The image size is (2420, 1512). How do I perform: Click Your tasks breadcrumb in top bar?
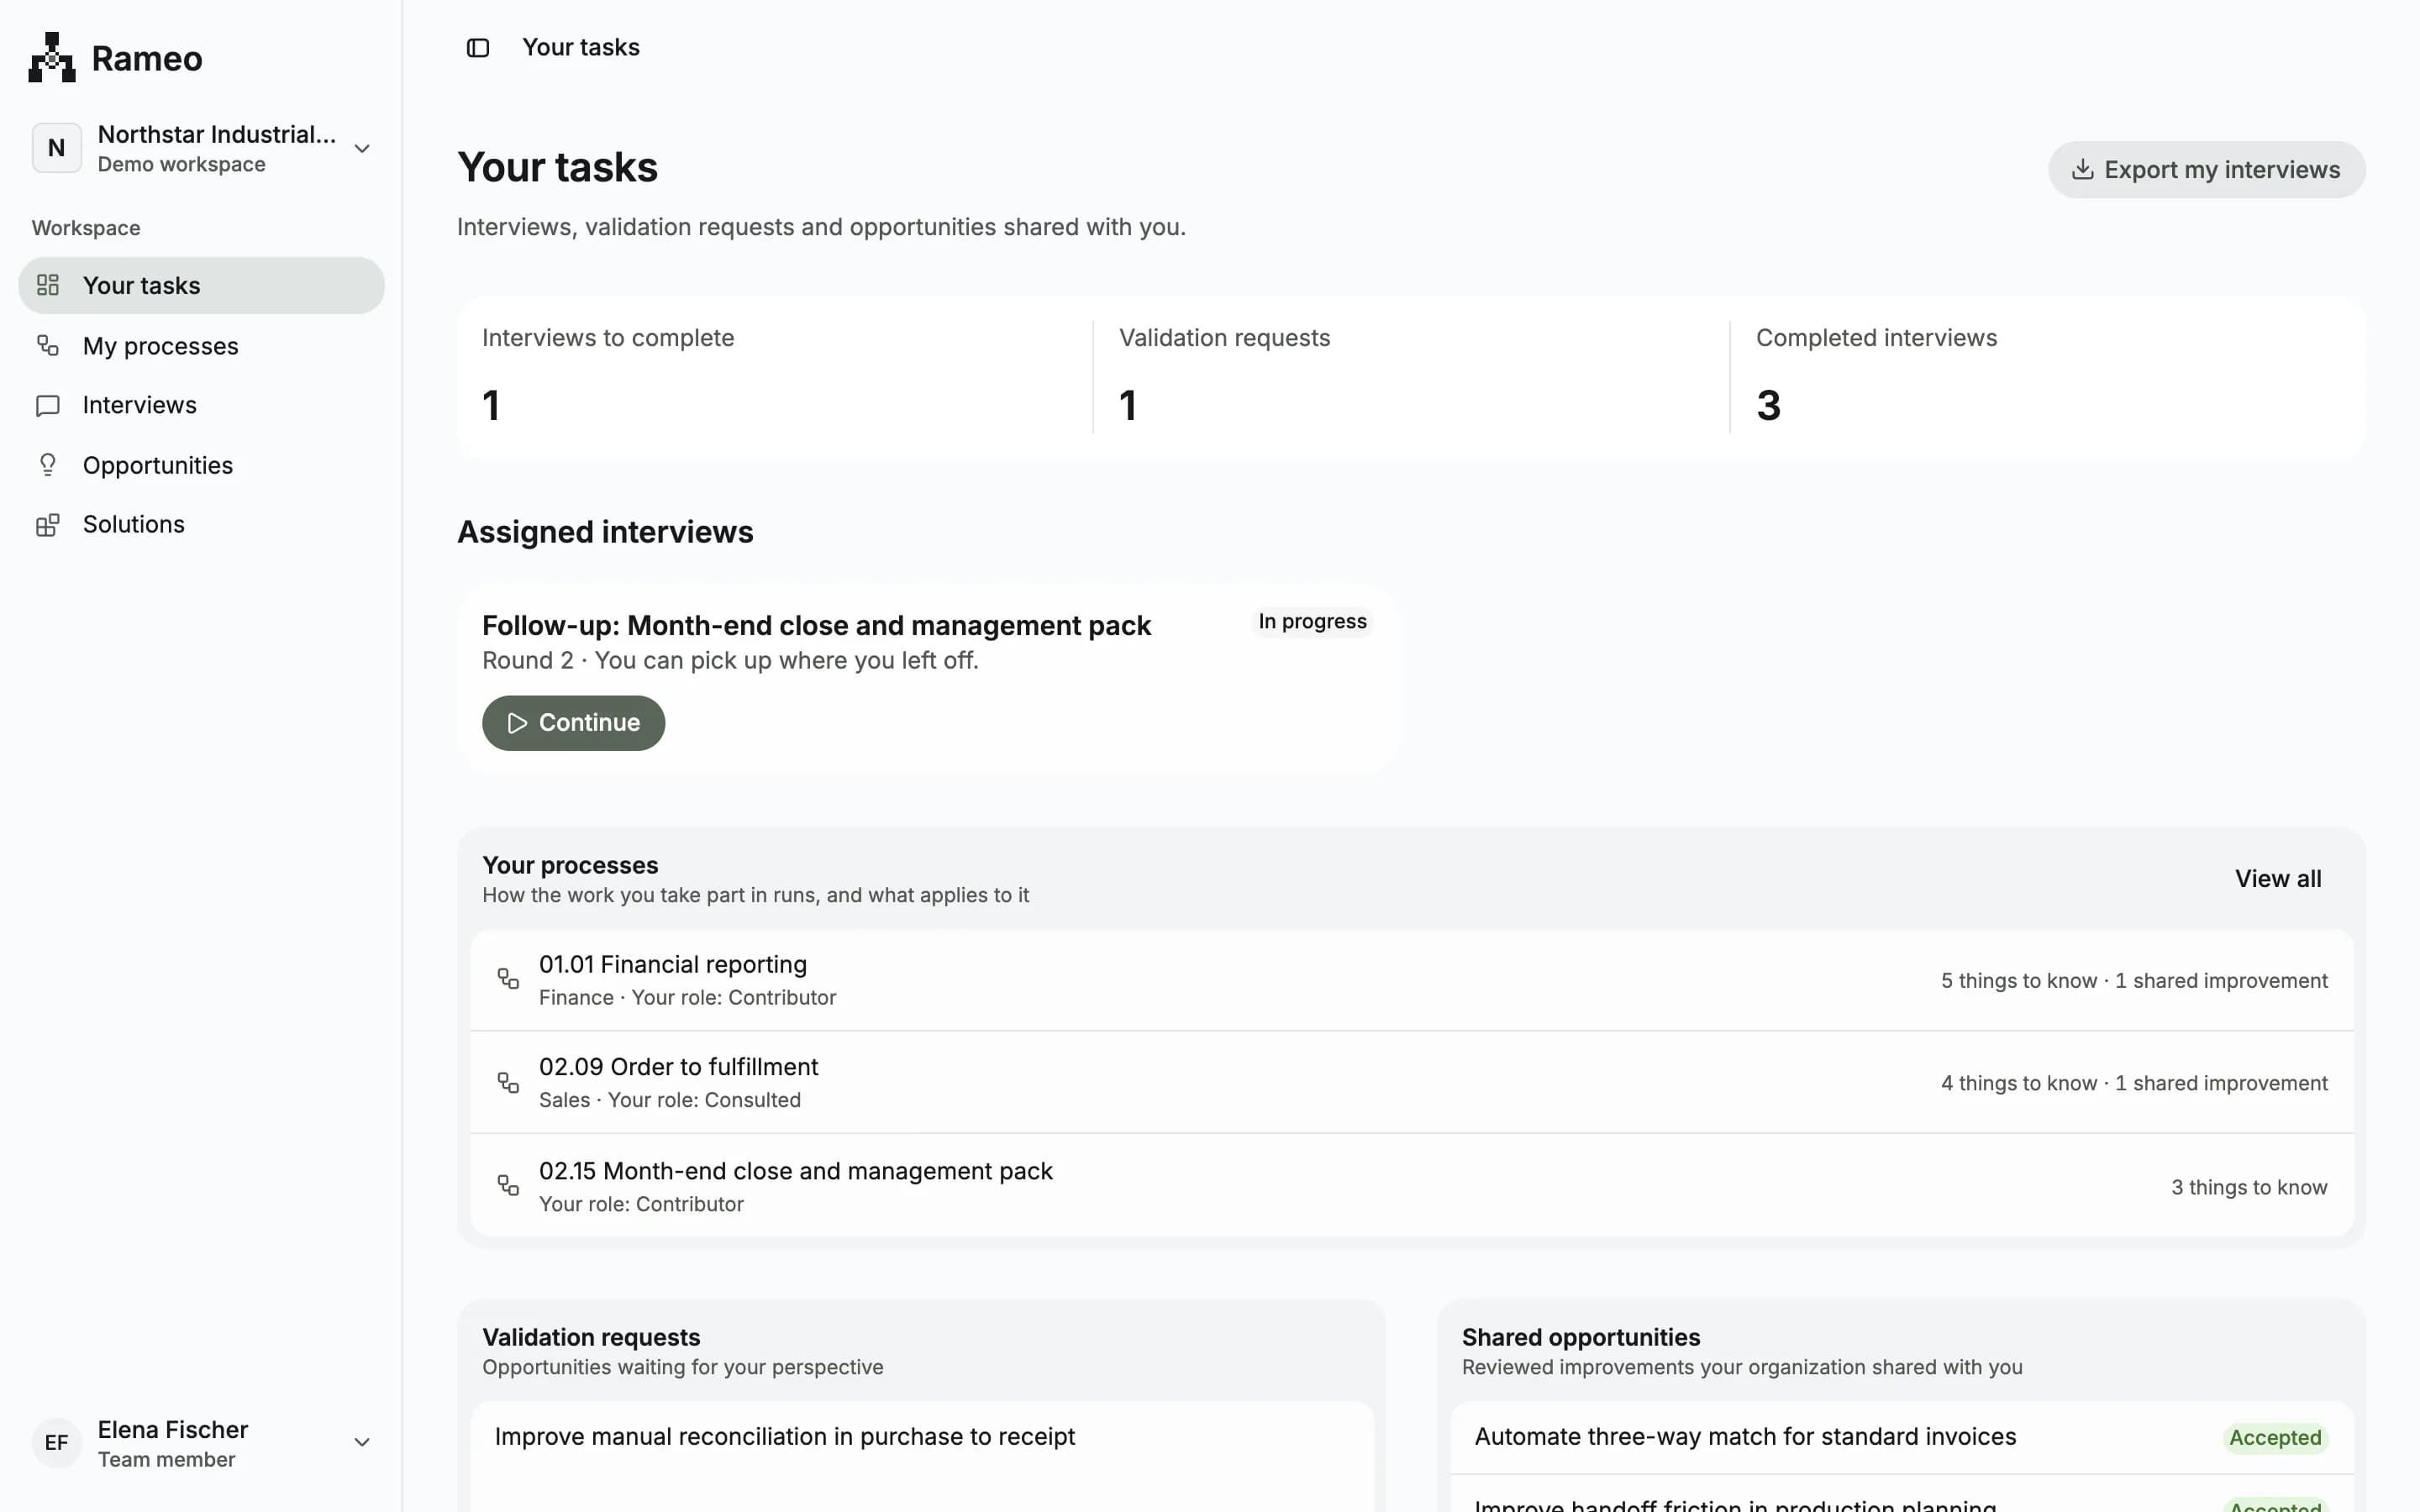coord(581,47)
